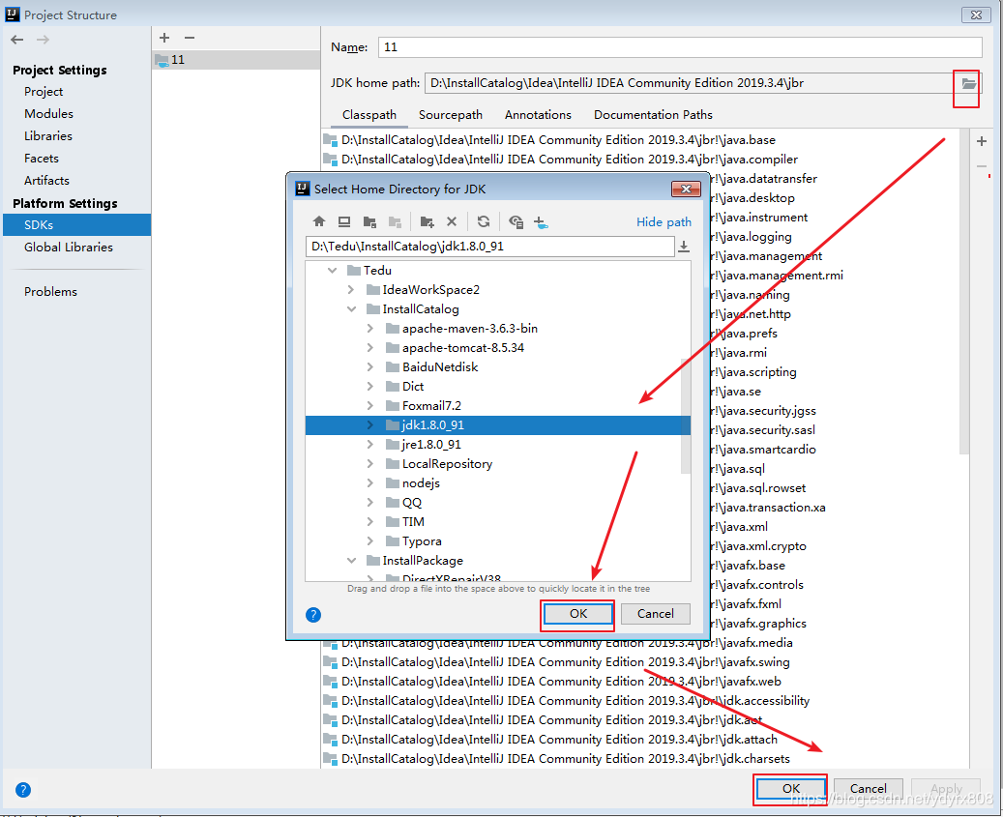The image size is (1003, 817).
Task: Click the JDK home path field
Action: [690, 83]
